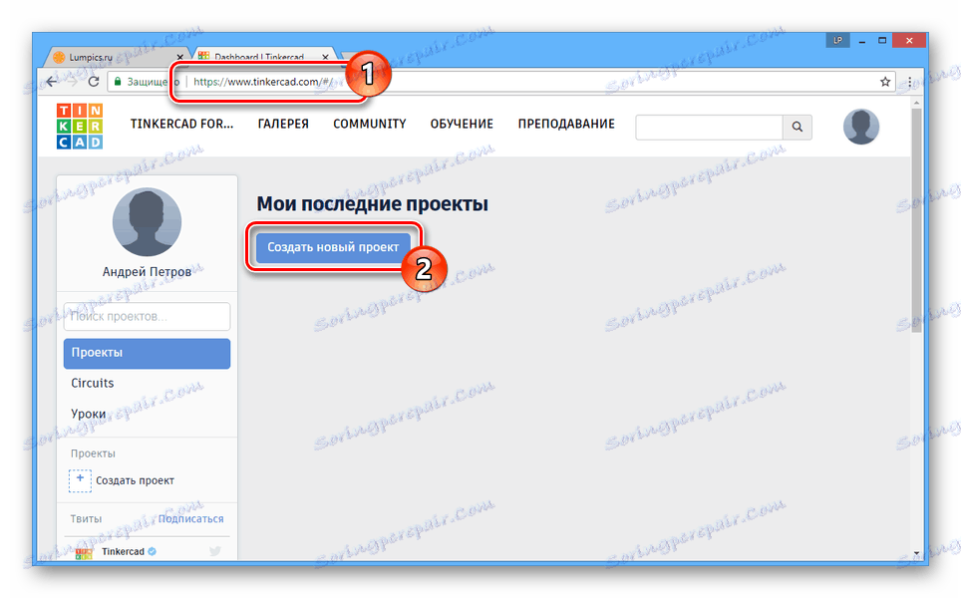Screen dimensions: 961x598
Task: Open the user avatar in the header
Action: click(861, 127)
